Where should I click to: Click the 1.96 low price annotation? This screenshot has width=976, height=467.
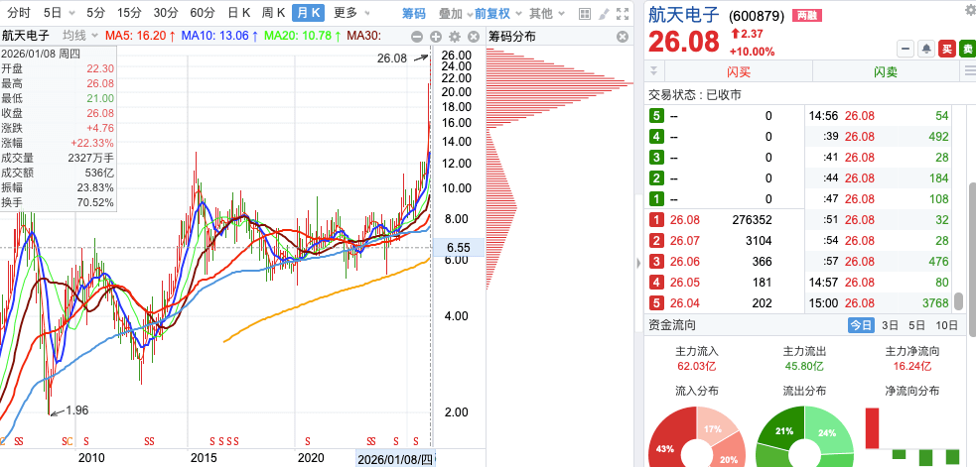77,410
